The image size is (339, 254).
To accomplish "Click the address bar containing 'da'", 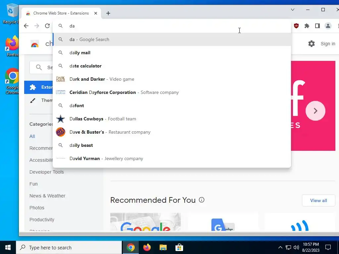I will coord(172,26).
